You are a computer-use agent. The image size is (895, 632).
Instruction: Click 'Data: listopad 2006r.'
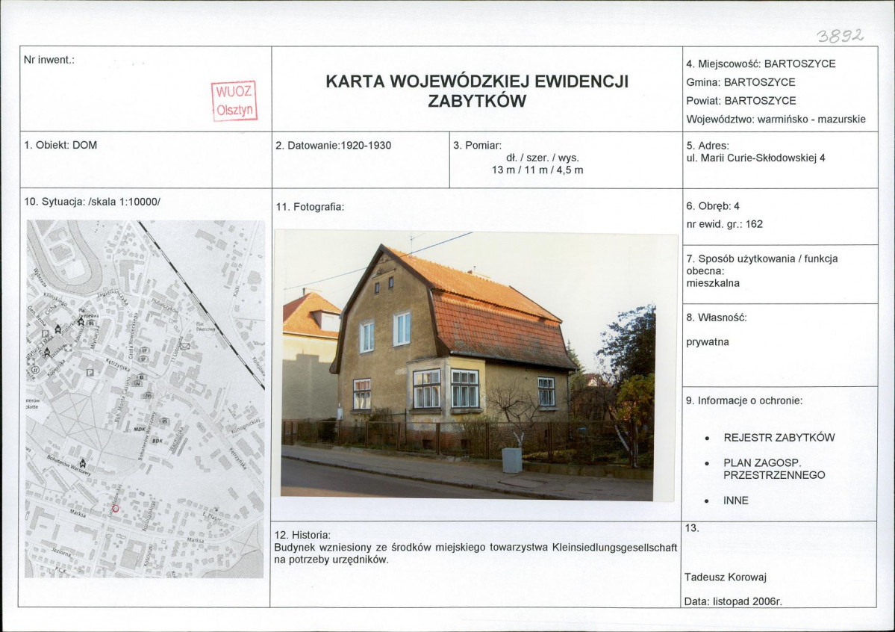pyautogui.click(x=733, y=601)
